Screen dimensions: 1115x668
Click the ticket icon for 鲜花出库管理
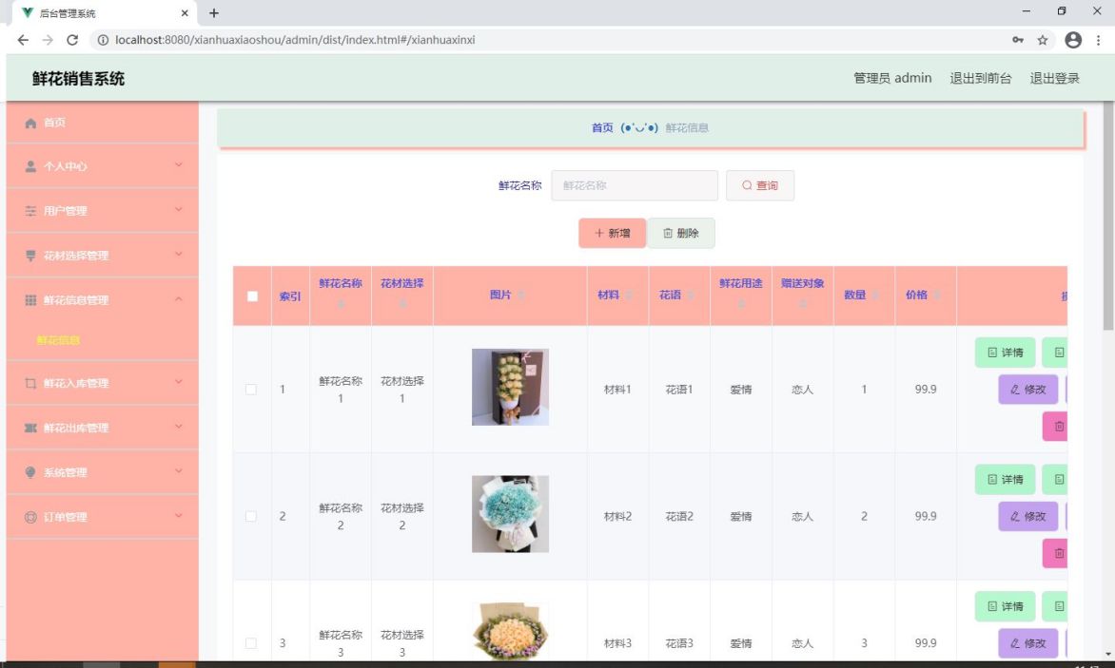(30, 428)
